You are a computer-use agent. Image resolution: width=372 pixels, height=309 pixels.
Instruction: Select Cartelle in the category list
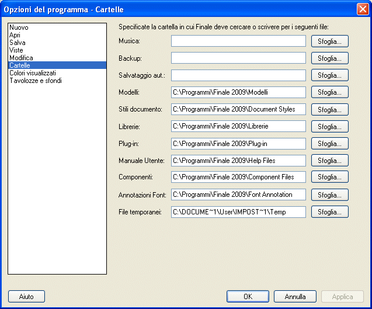click(x=57, y=65)
